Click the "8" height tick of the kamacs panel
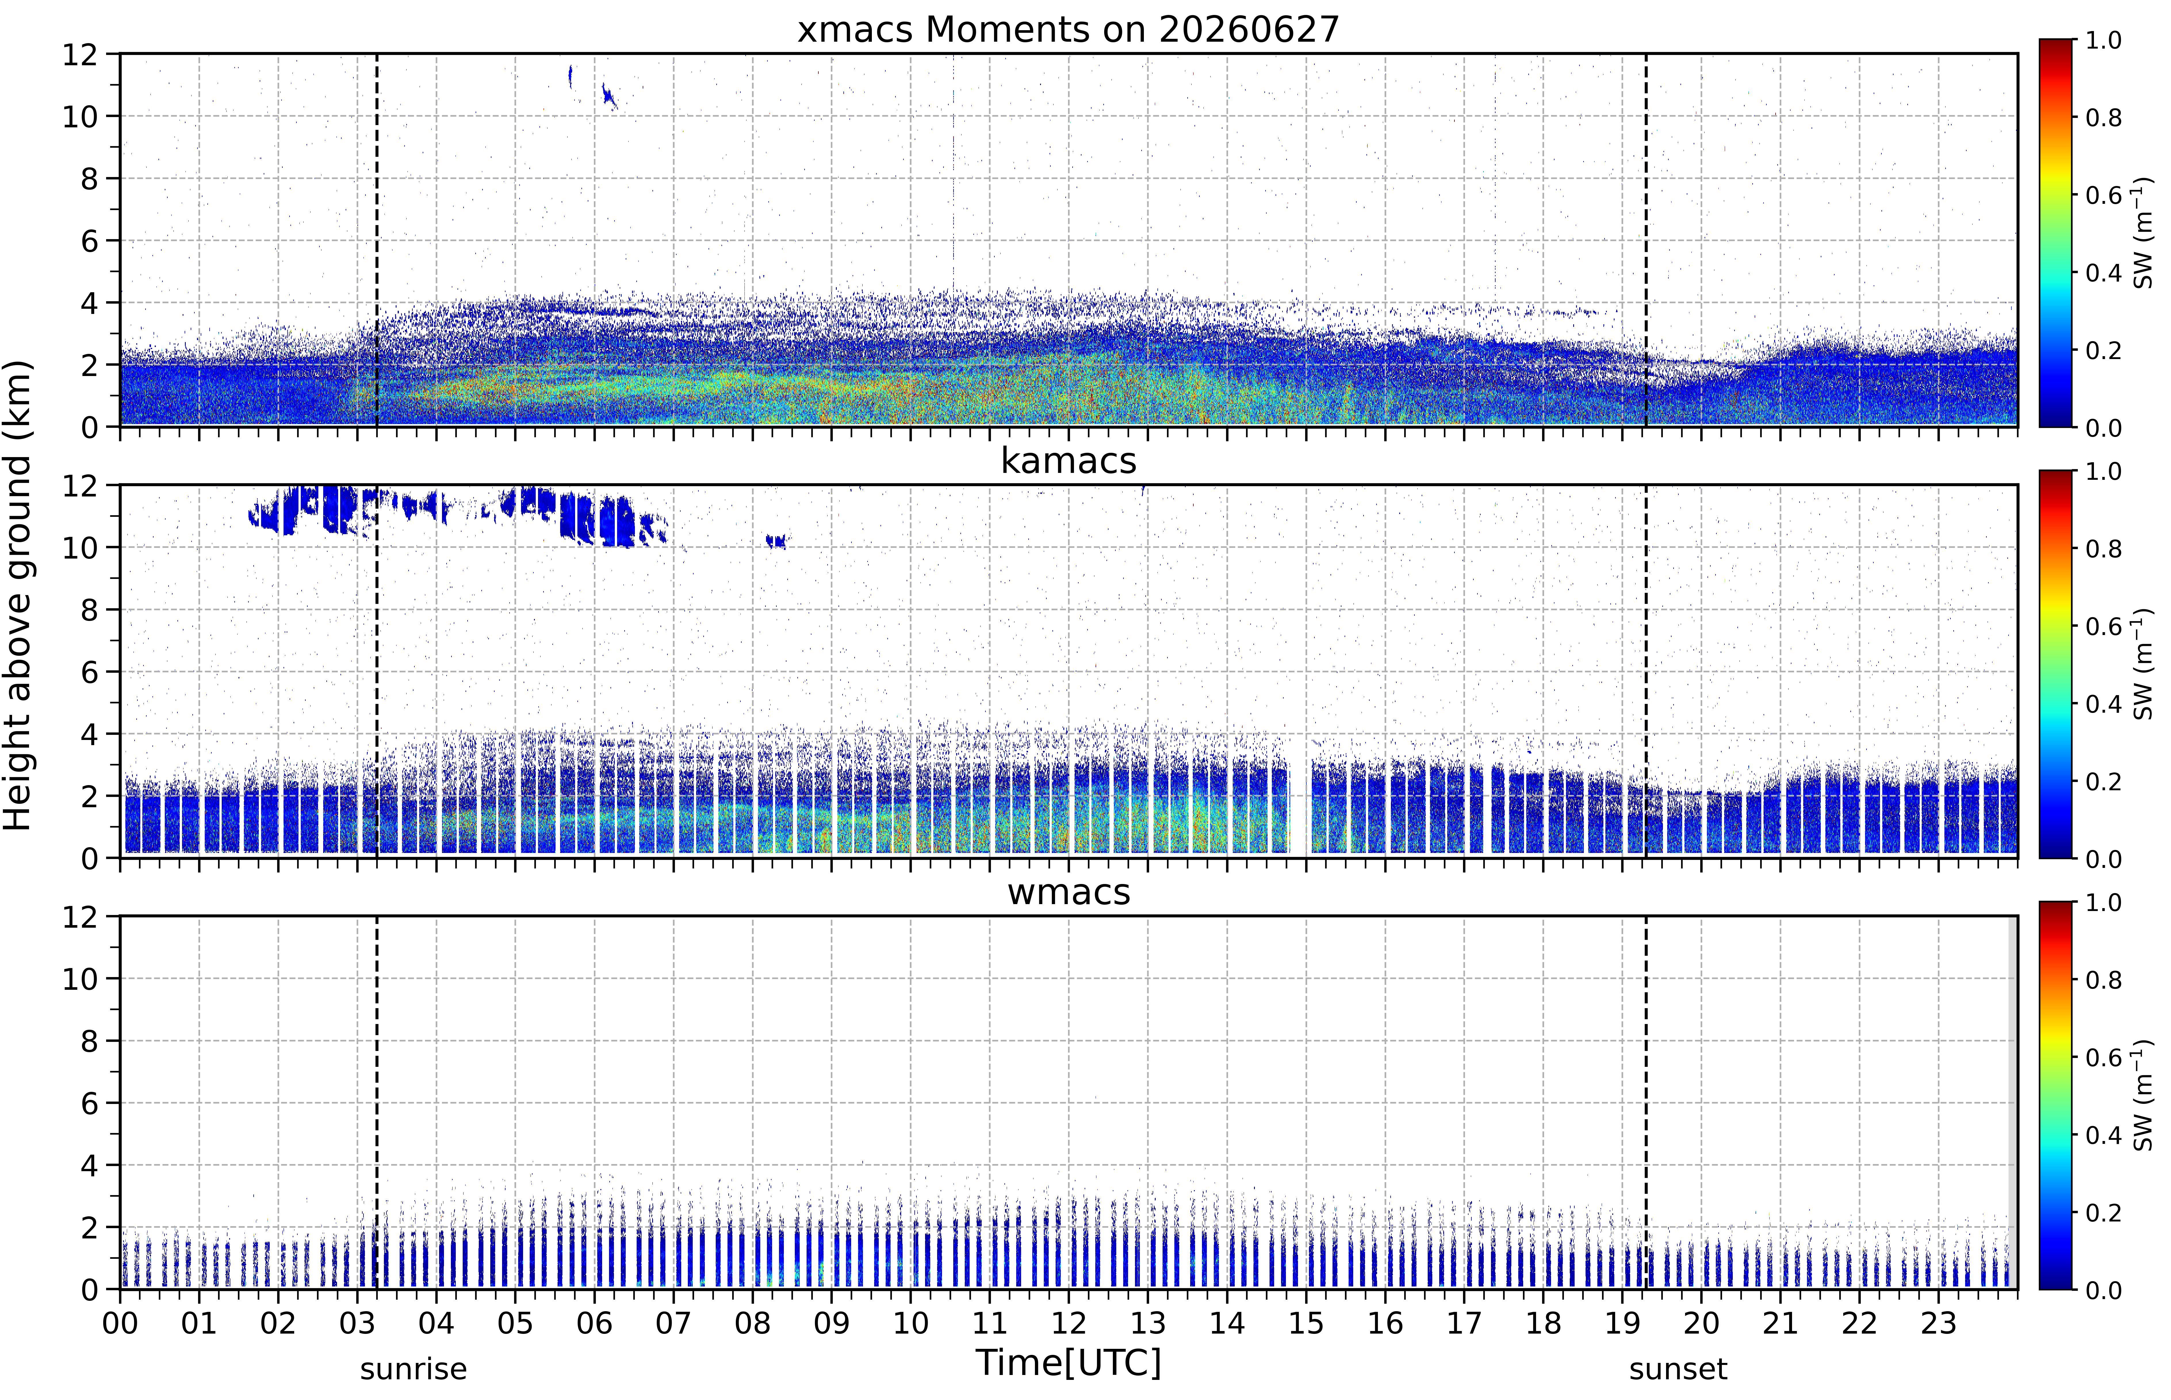 point(89,610)
